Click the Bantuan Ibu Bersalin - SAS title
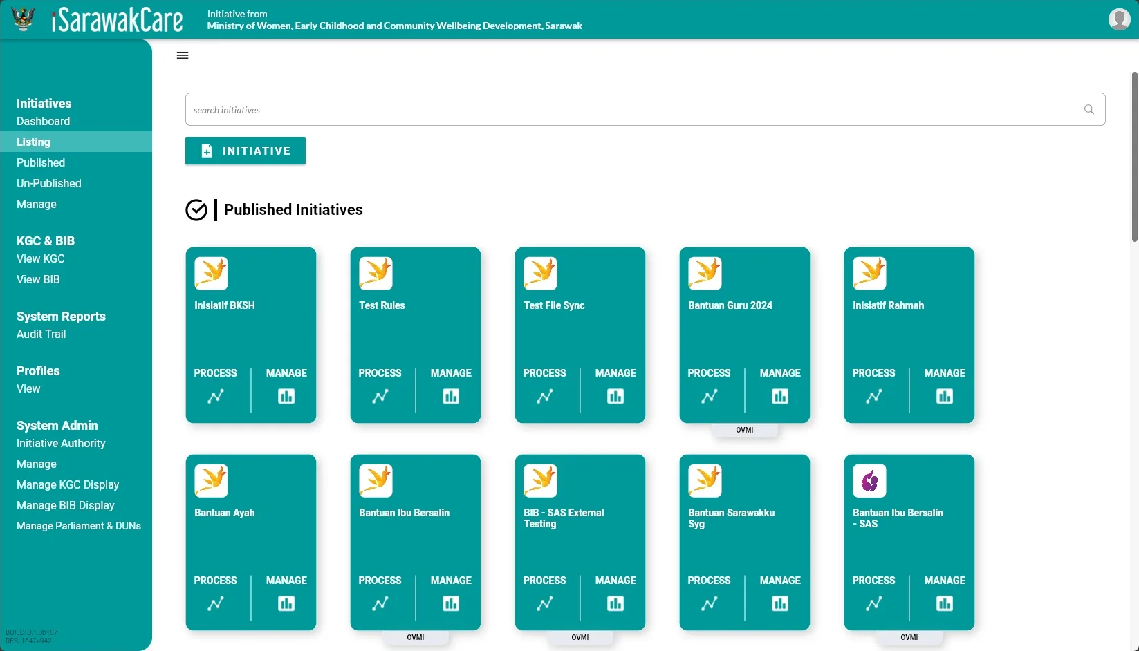This screenshot has height=651, width=1139. point(898,518)
